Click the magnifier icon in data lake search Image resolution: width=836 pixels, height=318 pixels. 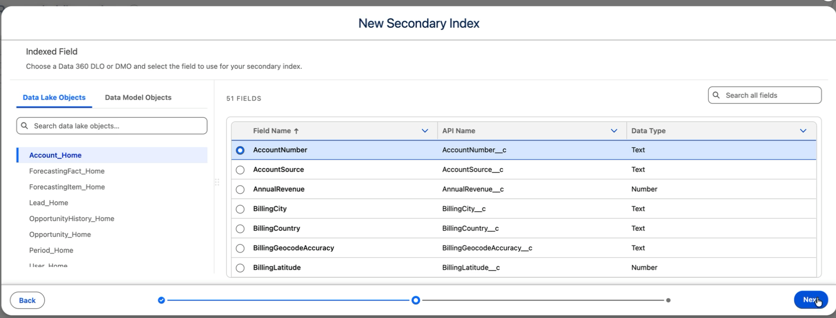25,126
